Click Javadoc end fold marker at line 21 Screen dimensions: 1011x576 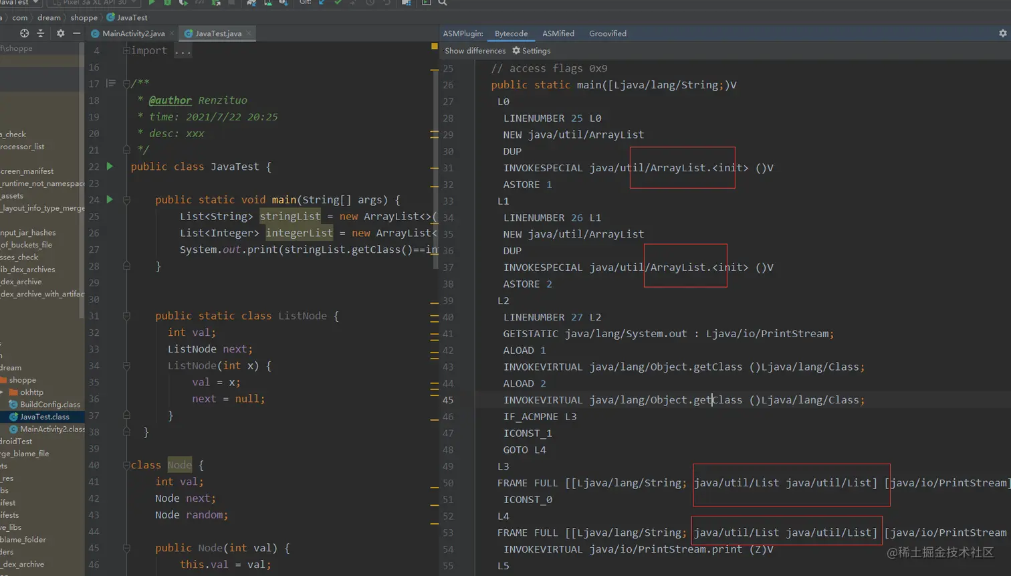pyautogui.click(x=126, y=150)
